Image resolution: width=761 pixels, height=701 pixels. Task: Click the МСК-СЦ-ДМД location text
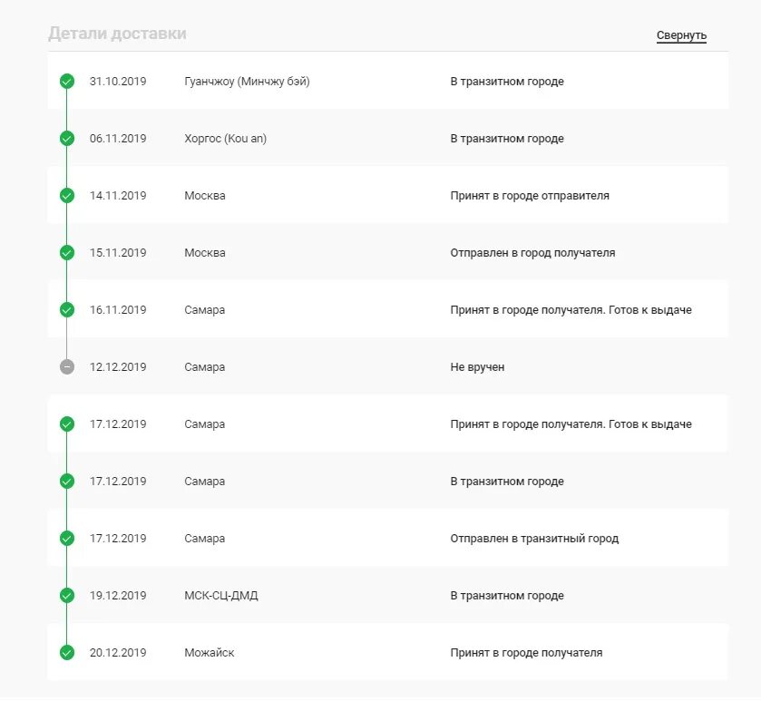[x=220, y=596]
